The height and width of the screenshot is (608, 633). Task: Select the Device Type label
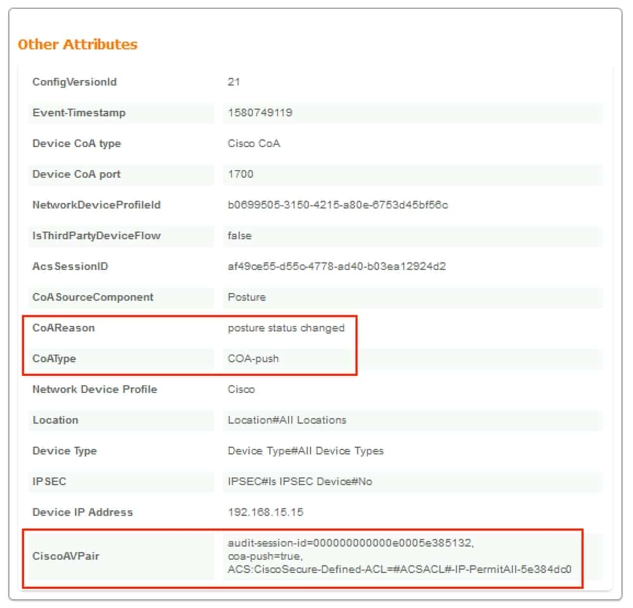coord(65,451)
